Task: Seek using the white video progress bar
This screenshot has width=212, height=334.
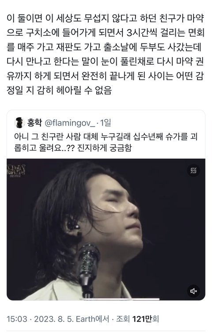Action: [121, 299]
